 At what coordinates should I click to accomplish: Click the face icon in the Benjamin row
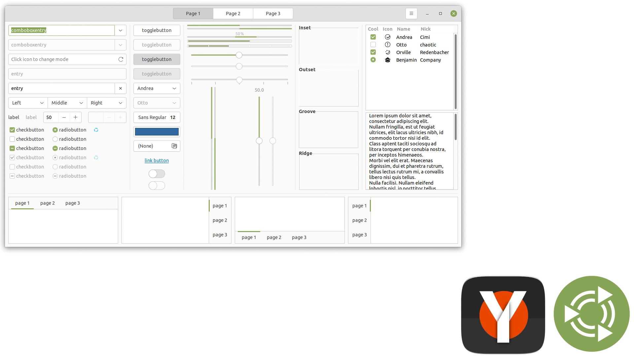click(x=388, y=60)
